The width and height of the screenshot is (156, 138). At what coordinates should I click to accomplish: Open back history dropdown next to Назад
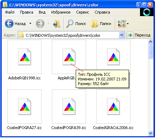[31, 24]
